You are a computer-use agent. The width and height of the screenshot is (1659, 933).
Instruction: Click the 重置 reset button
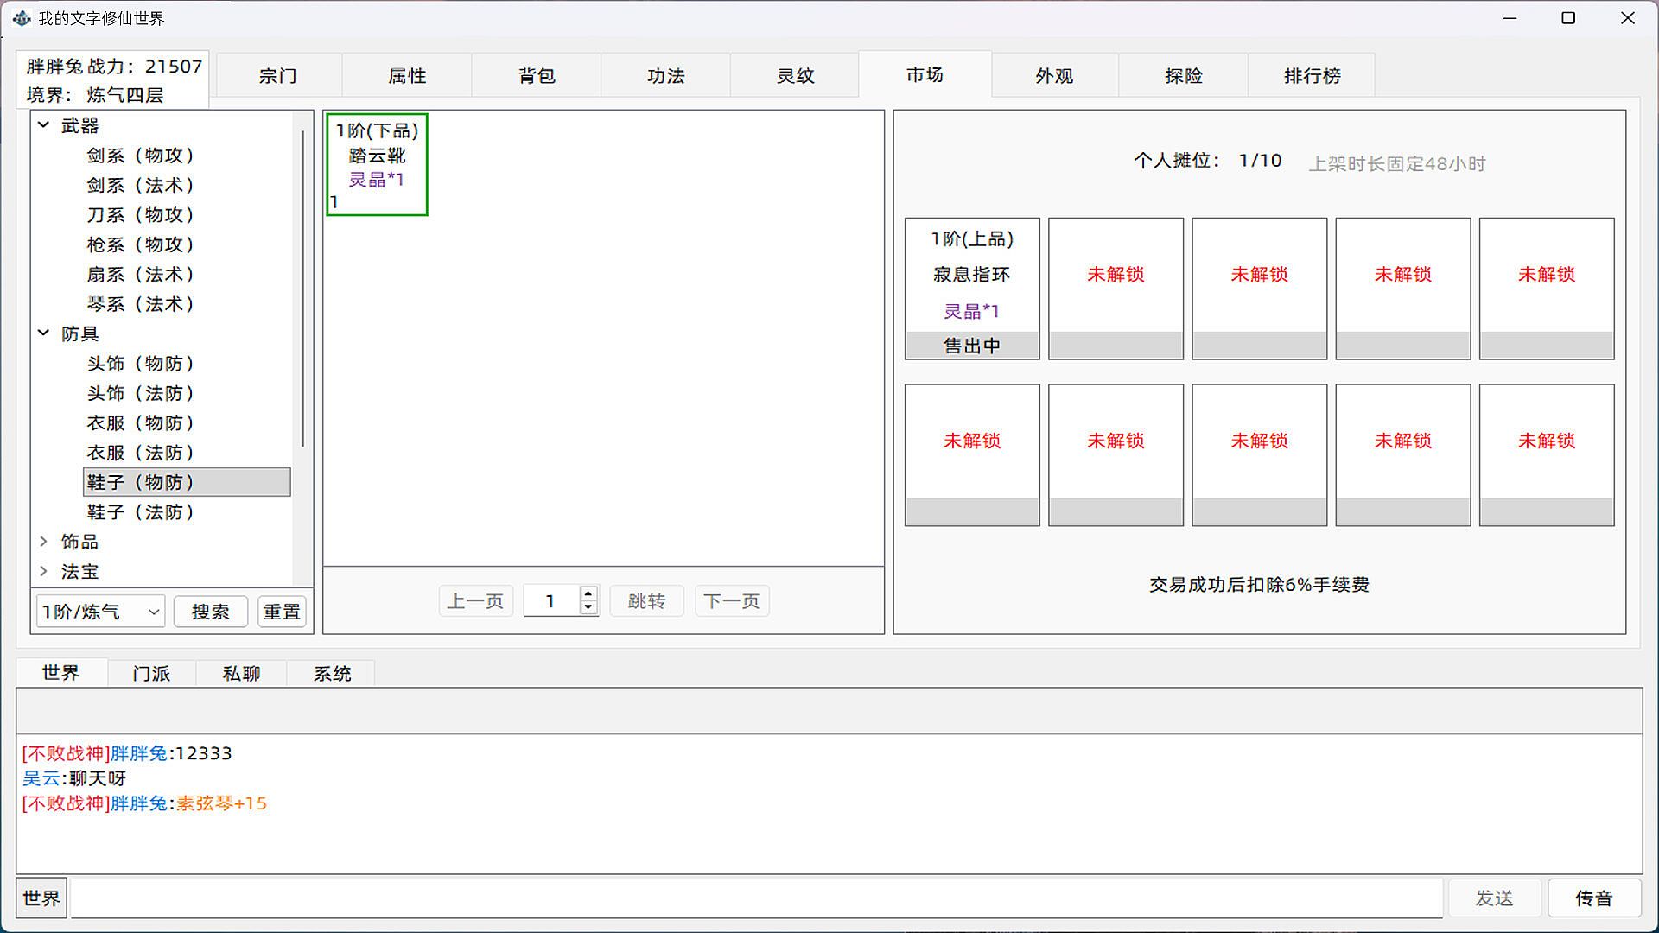pos(282,612)
